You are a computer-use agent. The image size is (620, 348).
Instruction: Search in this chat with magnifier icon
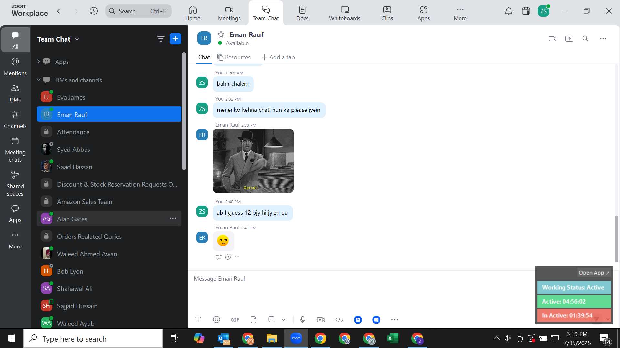click(585, 39)
